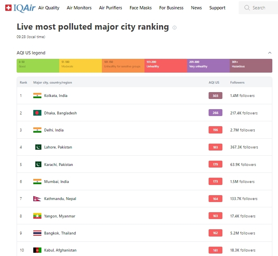Screen dimensions: 278x256
Task: Open the Support menu item
Action: [217, 8]
